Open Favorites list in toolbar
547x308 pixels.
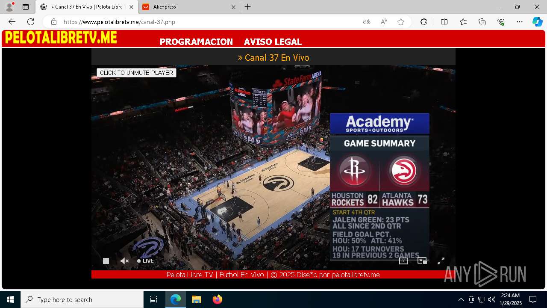tap(463, 22)
